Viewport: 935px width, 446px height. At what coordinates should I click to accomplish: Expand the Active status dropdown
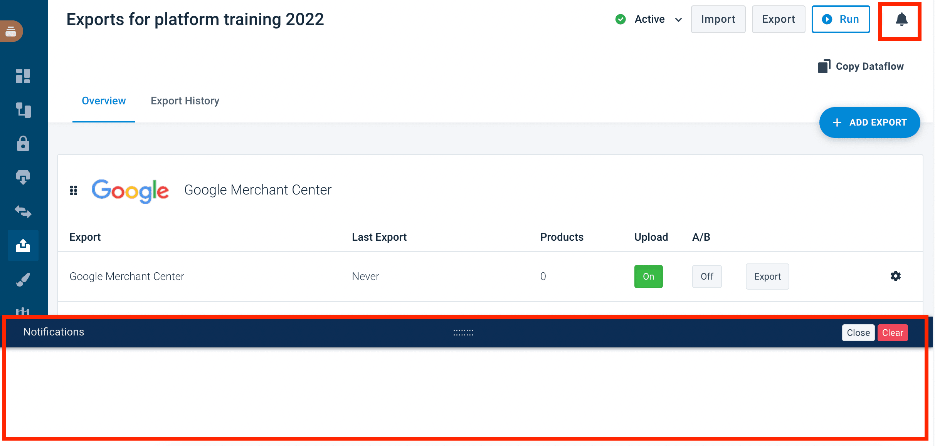[x=678, y=20]
